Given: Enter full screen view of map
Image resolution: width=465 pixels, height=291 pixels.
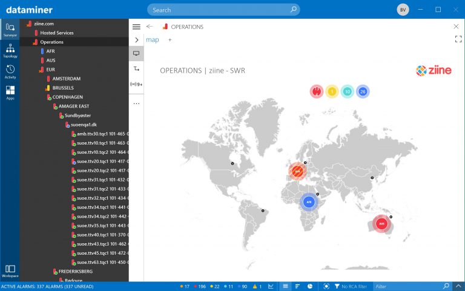Looking at the screenshot, I should (458, 39).
